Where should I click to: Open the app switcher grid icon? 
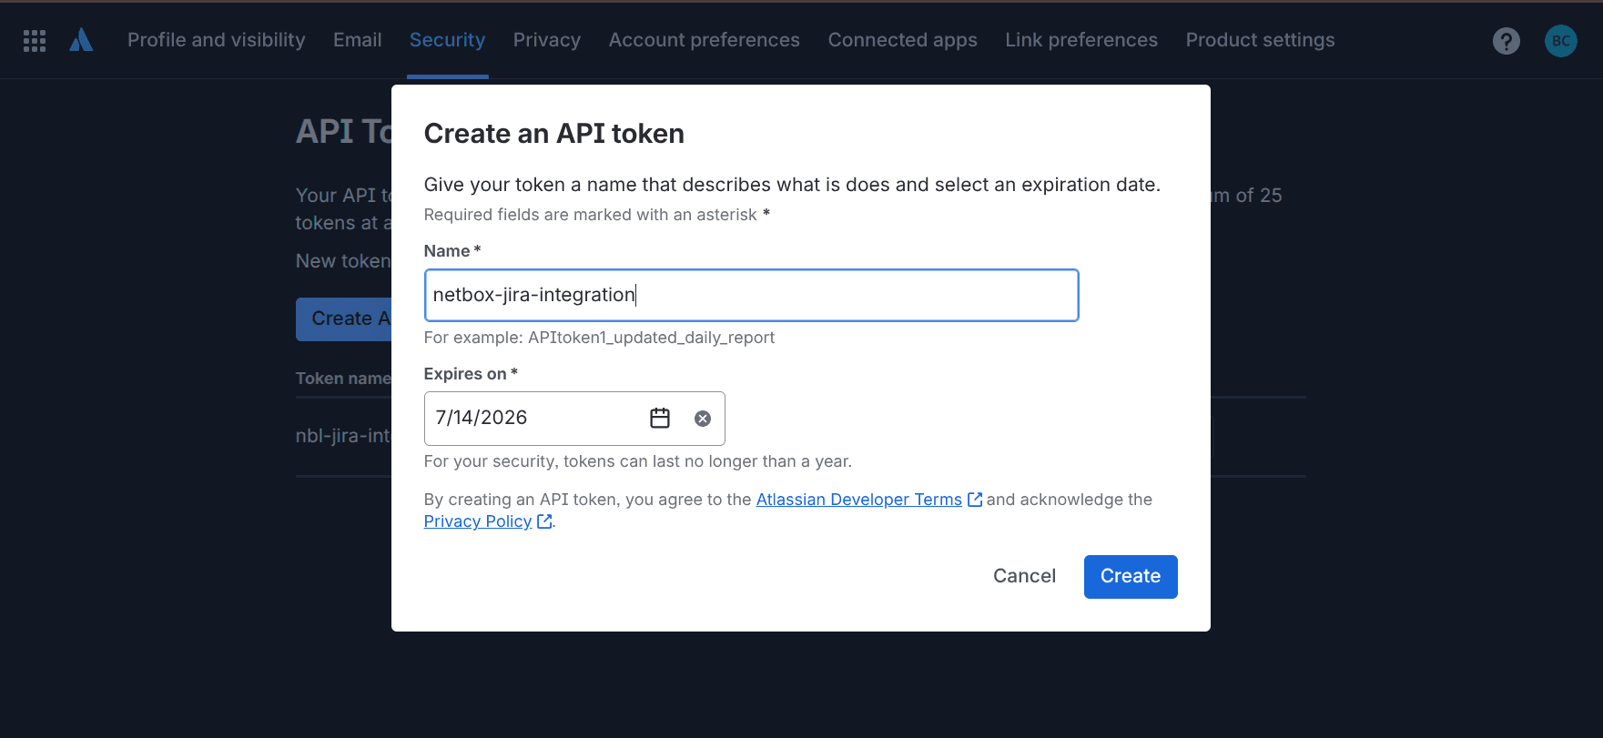35,40
